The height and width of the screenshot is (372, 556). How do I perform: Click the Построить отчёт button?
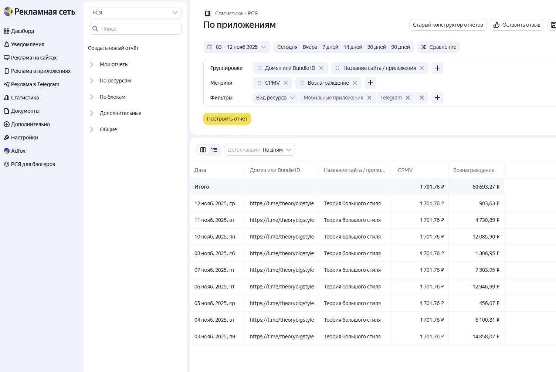[x=227, y=119]
